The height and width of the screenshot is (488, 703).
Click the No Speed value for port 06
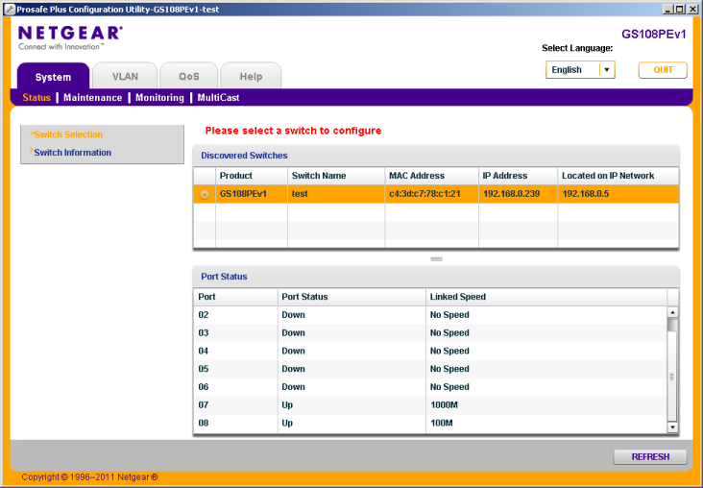coord(449,386)
